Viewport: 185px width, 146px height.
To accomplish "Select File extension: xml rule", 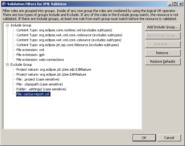I will point(30,50).
